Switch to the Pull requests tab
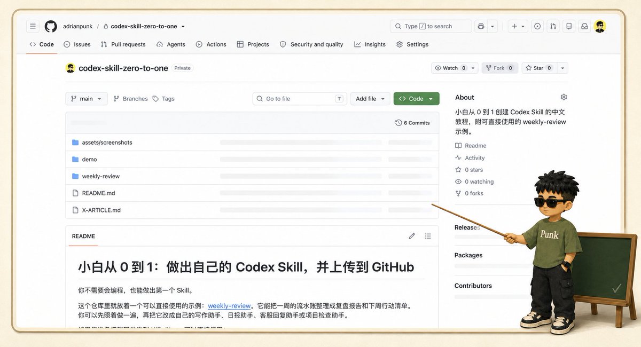The height and width of the screenshot is (347, 641). coord(123,44)
